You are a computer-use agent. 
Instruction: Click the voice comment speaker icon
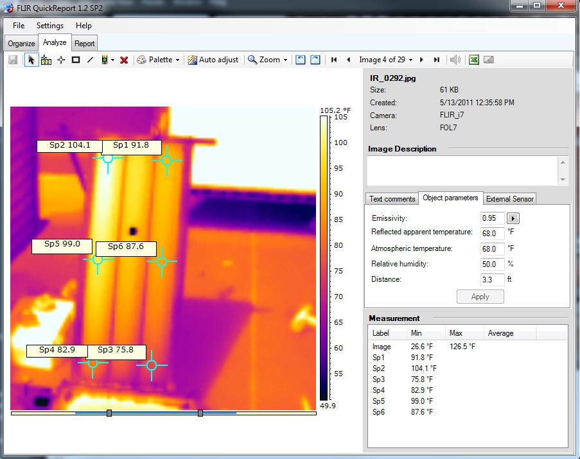[455, 60]
